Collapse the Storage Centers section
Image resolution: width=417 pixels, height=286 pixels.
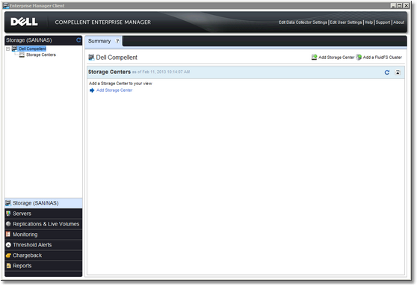(x=398, y=72)
